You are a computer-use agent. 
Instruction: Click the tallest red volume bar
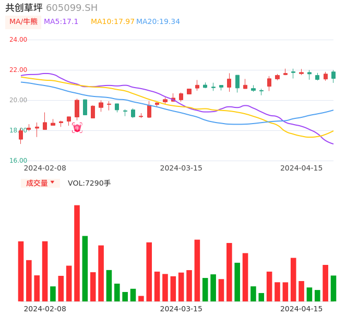pyautogui.click(x=77, y=253)
